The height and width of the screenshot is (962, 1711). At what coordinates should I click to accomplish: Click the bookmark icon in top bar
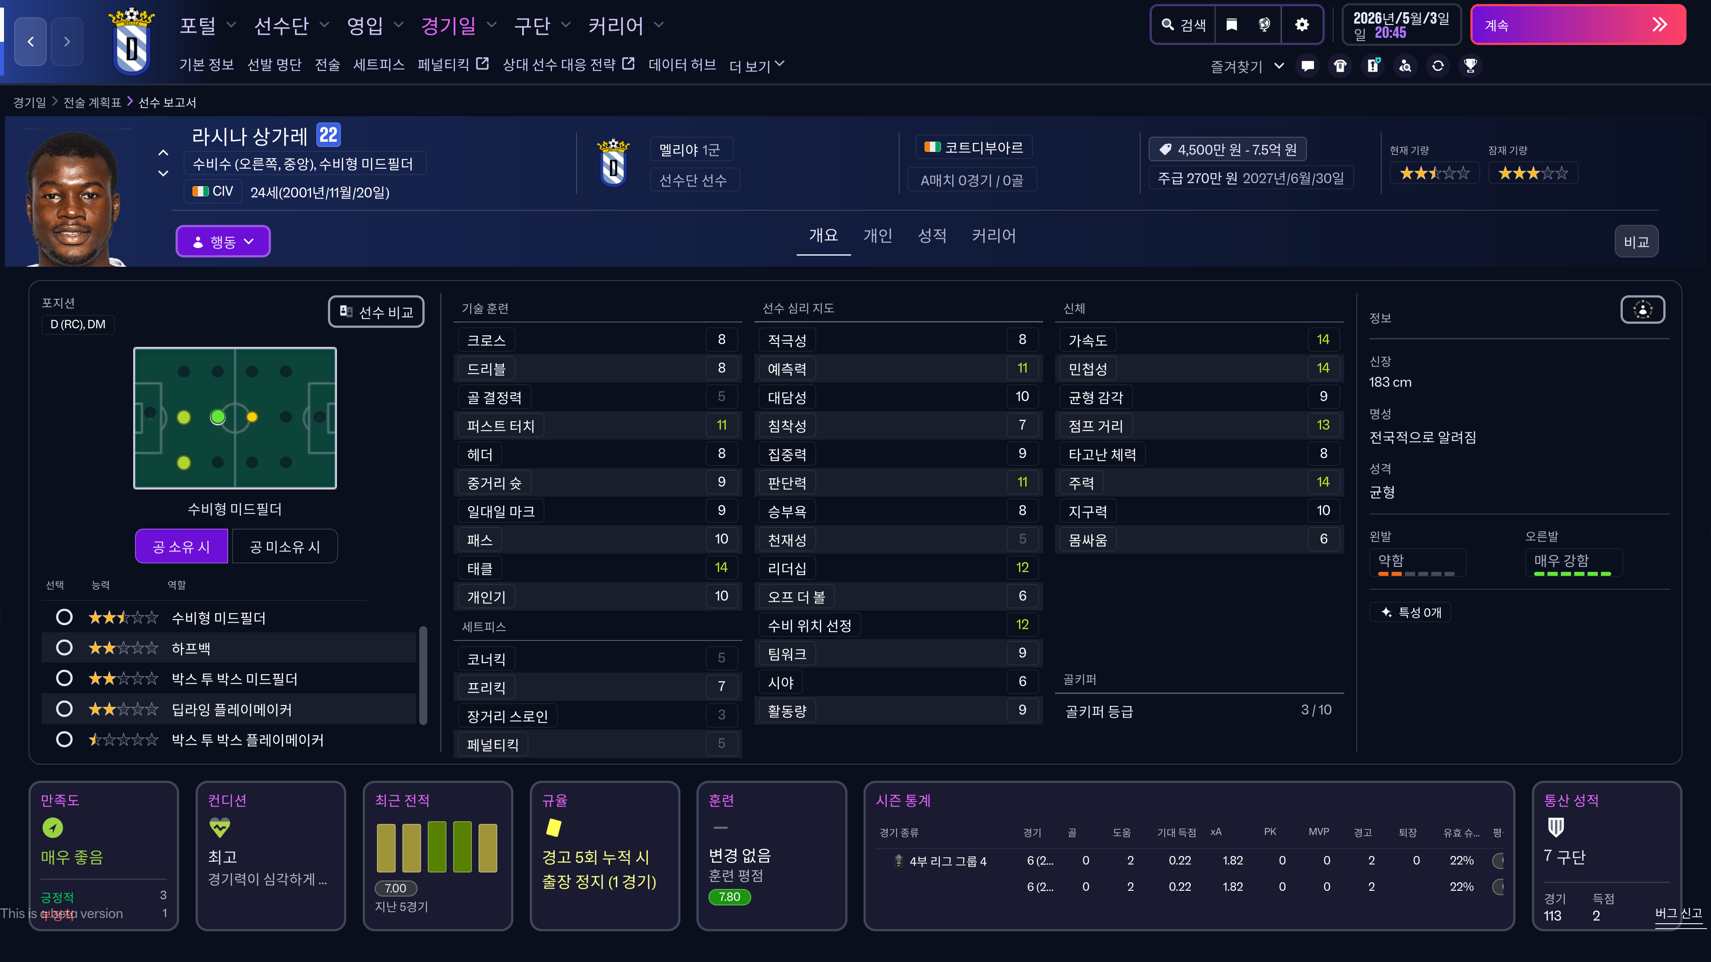[x=1232, y=25]
